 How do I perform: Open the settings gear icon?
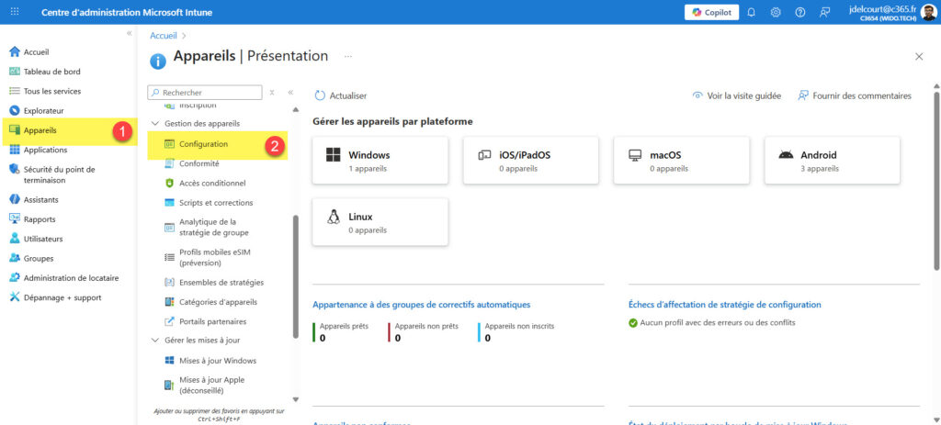[776, 12]
